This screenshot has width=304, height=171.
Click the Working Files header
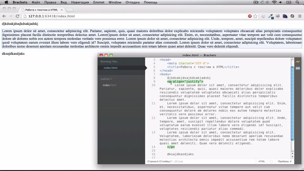(109, 61)
